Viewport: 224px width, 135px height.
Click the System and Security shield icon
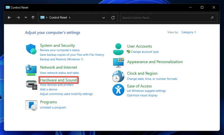(31, 49)
